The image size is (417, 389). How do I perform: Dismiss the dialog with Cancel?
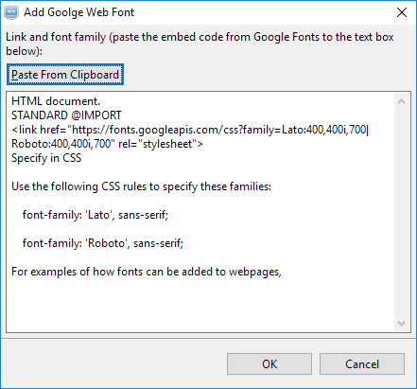click(362, 364)
